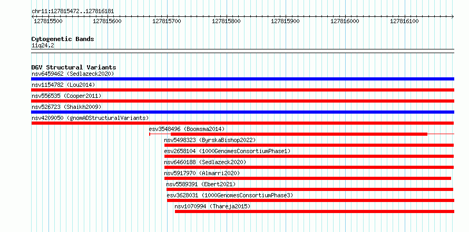469x232 pixels.
Task: Click ruler position 127816000
Action: click(x=345, y=21)
